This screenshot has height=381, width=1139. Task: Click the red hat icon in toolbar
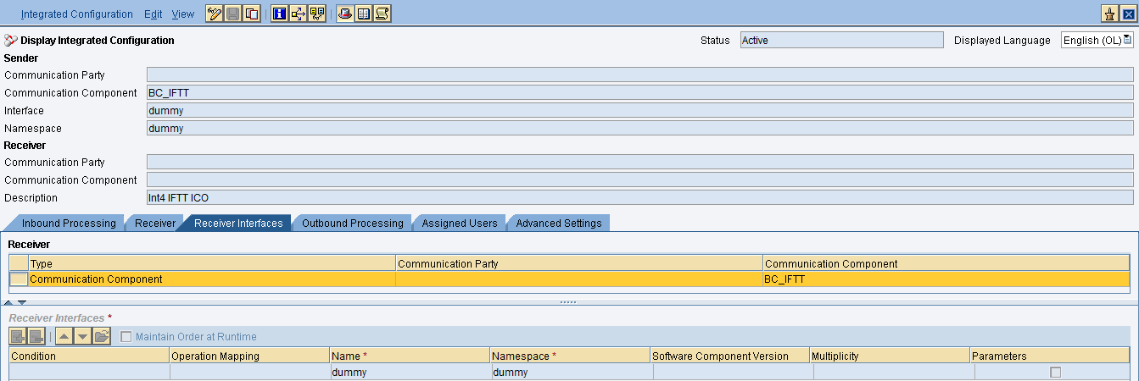(345, 14)
